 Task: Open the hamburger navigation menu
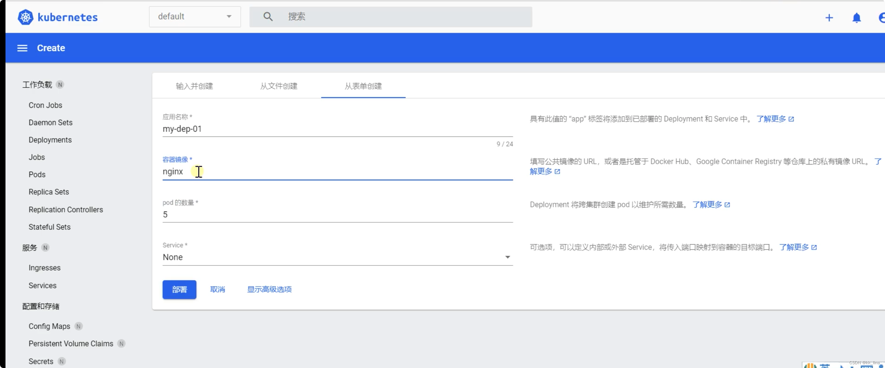click(x=22, y=48)
